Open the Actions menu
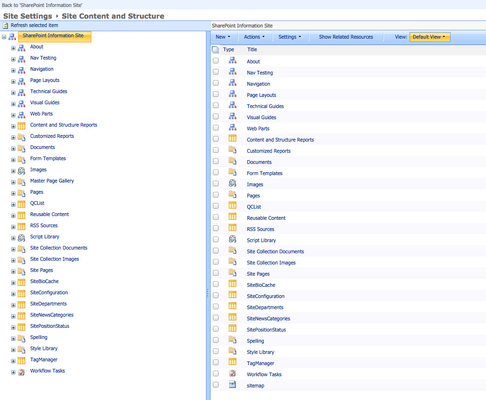 [254, 37]
